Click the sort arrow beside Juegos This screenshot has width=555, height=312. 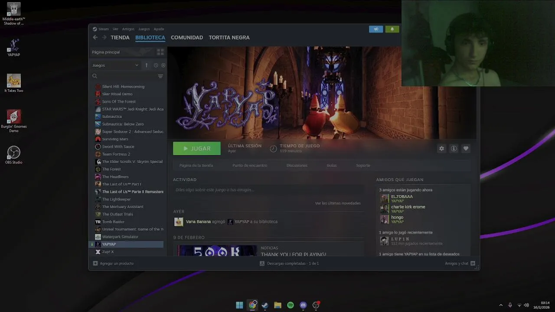[147, 65]
